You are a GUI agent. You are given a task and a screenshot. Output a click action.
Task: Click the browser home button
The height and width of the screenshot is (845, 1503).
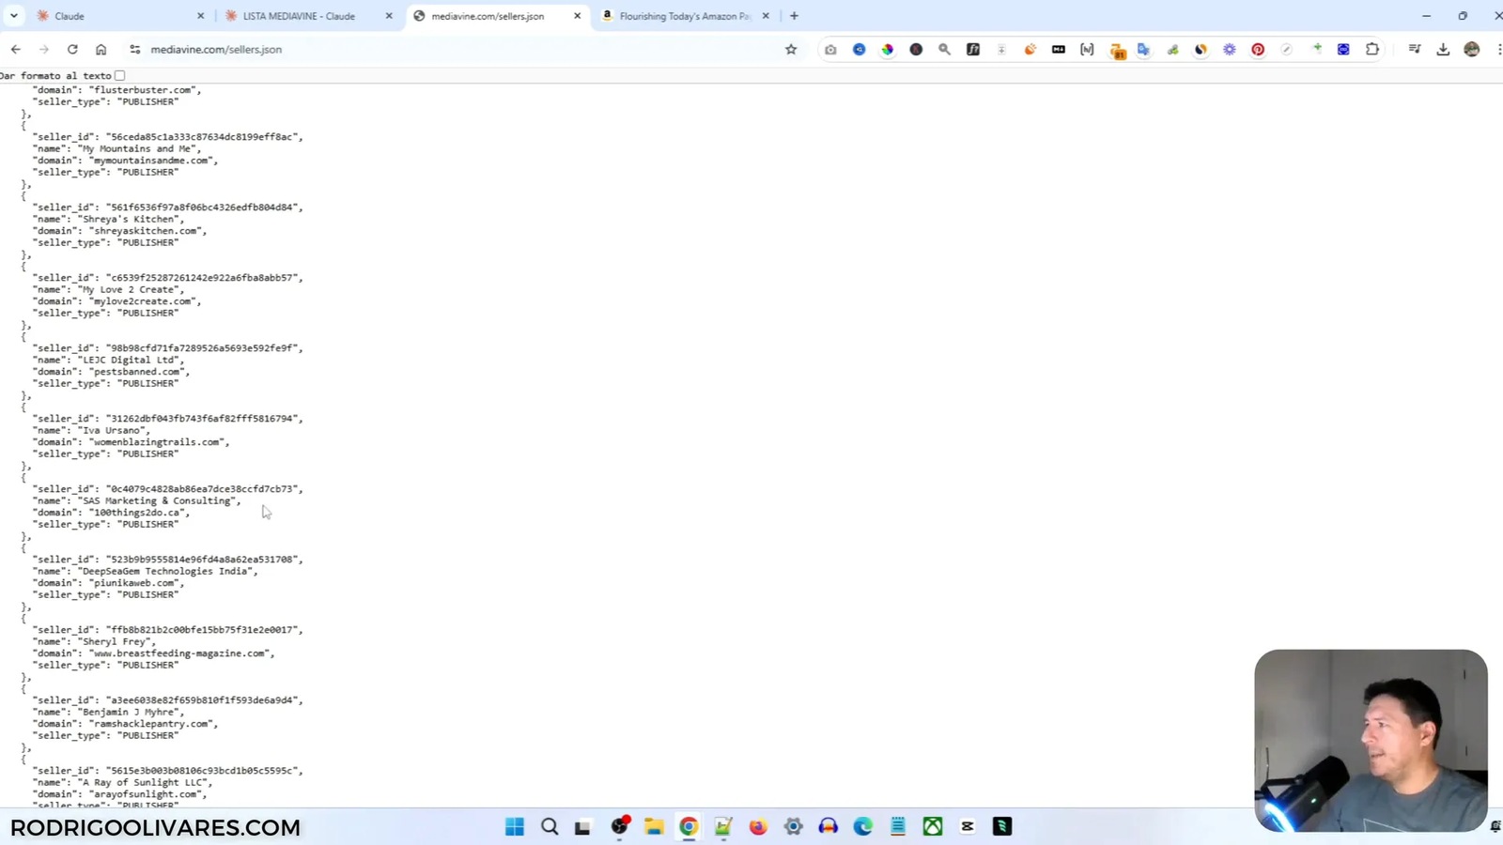click(x=101, y=50)
